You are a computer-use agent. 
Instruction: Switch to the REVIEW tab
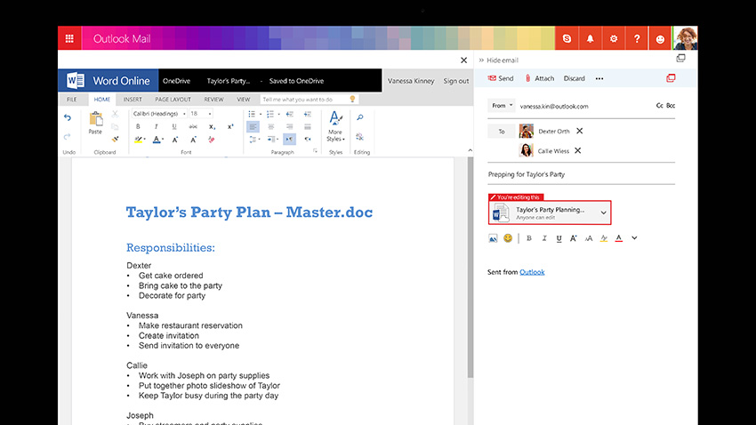(213, 100)
